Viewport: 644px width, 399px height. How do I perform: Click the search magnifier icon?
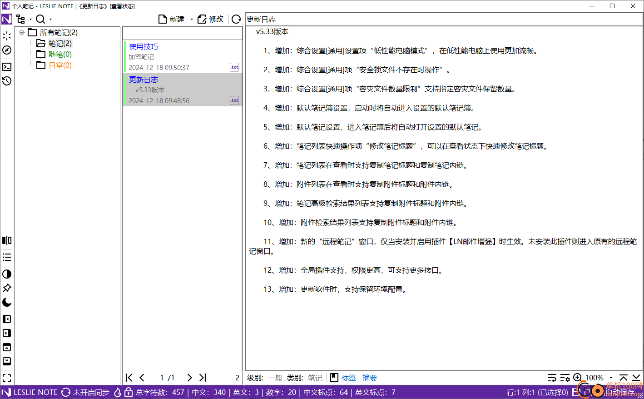pyautogui.click(x=40, y=19)
